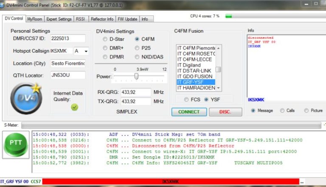Select IT Digiland reflector entry
This screenshot has width=326, height=187.
click(196, 65)
